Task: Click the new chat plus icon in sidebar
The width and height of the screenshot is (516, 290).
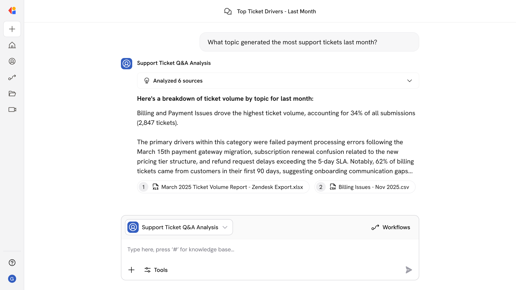Action: coord(12,29)
